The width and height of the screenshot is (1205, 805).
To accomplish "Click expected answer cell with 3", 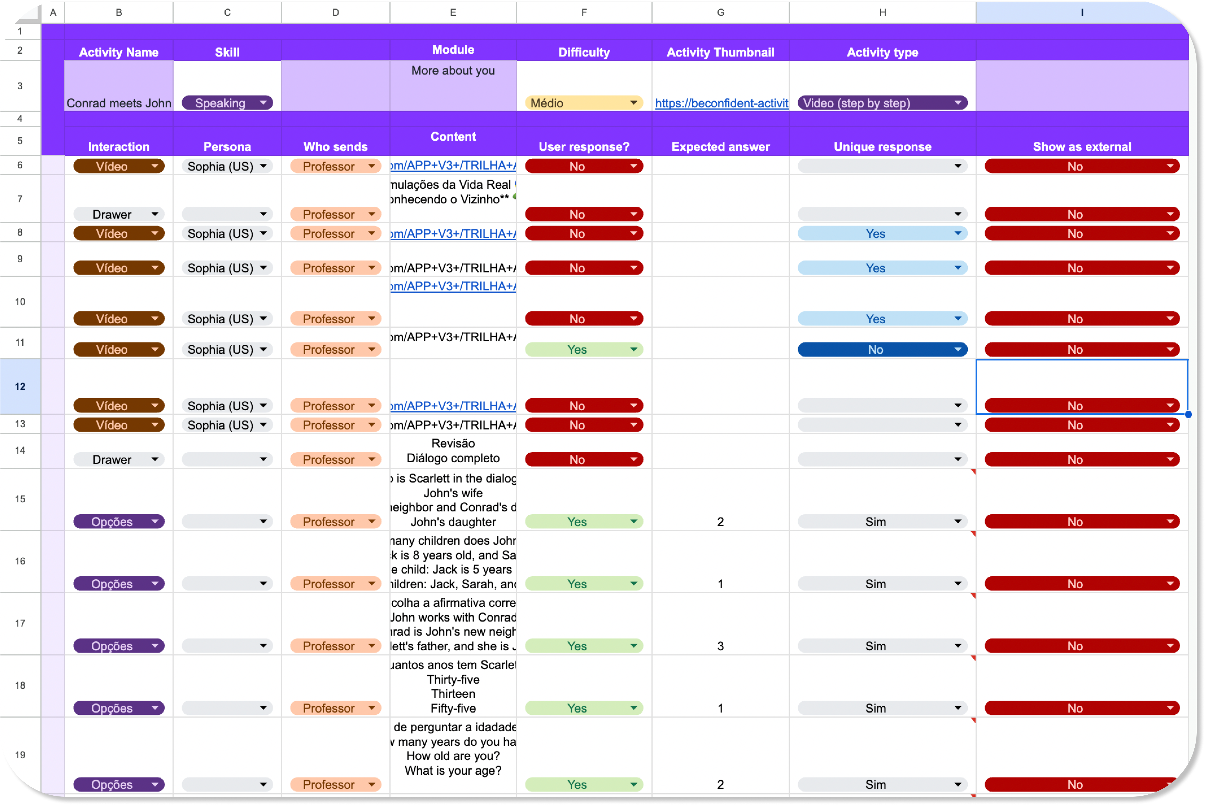I will coord(720,645).
